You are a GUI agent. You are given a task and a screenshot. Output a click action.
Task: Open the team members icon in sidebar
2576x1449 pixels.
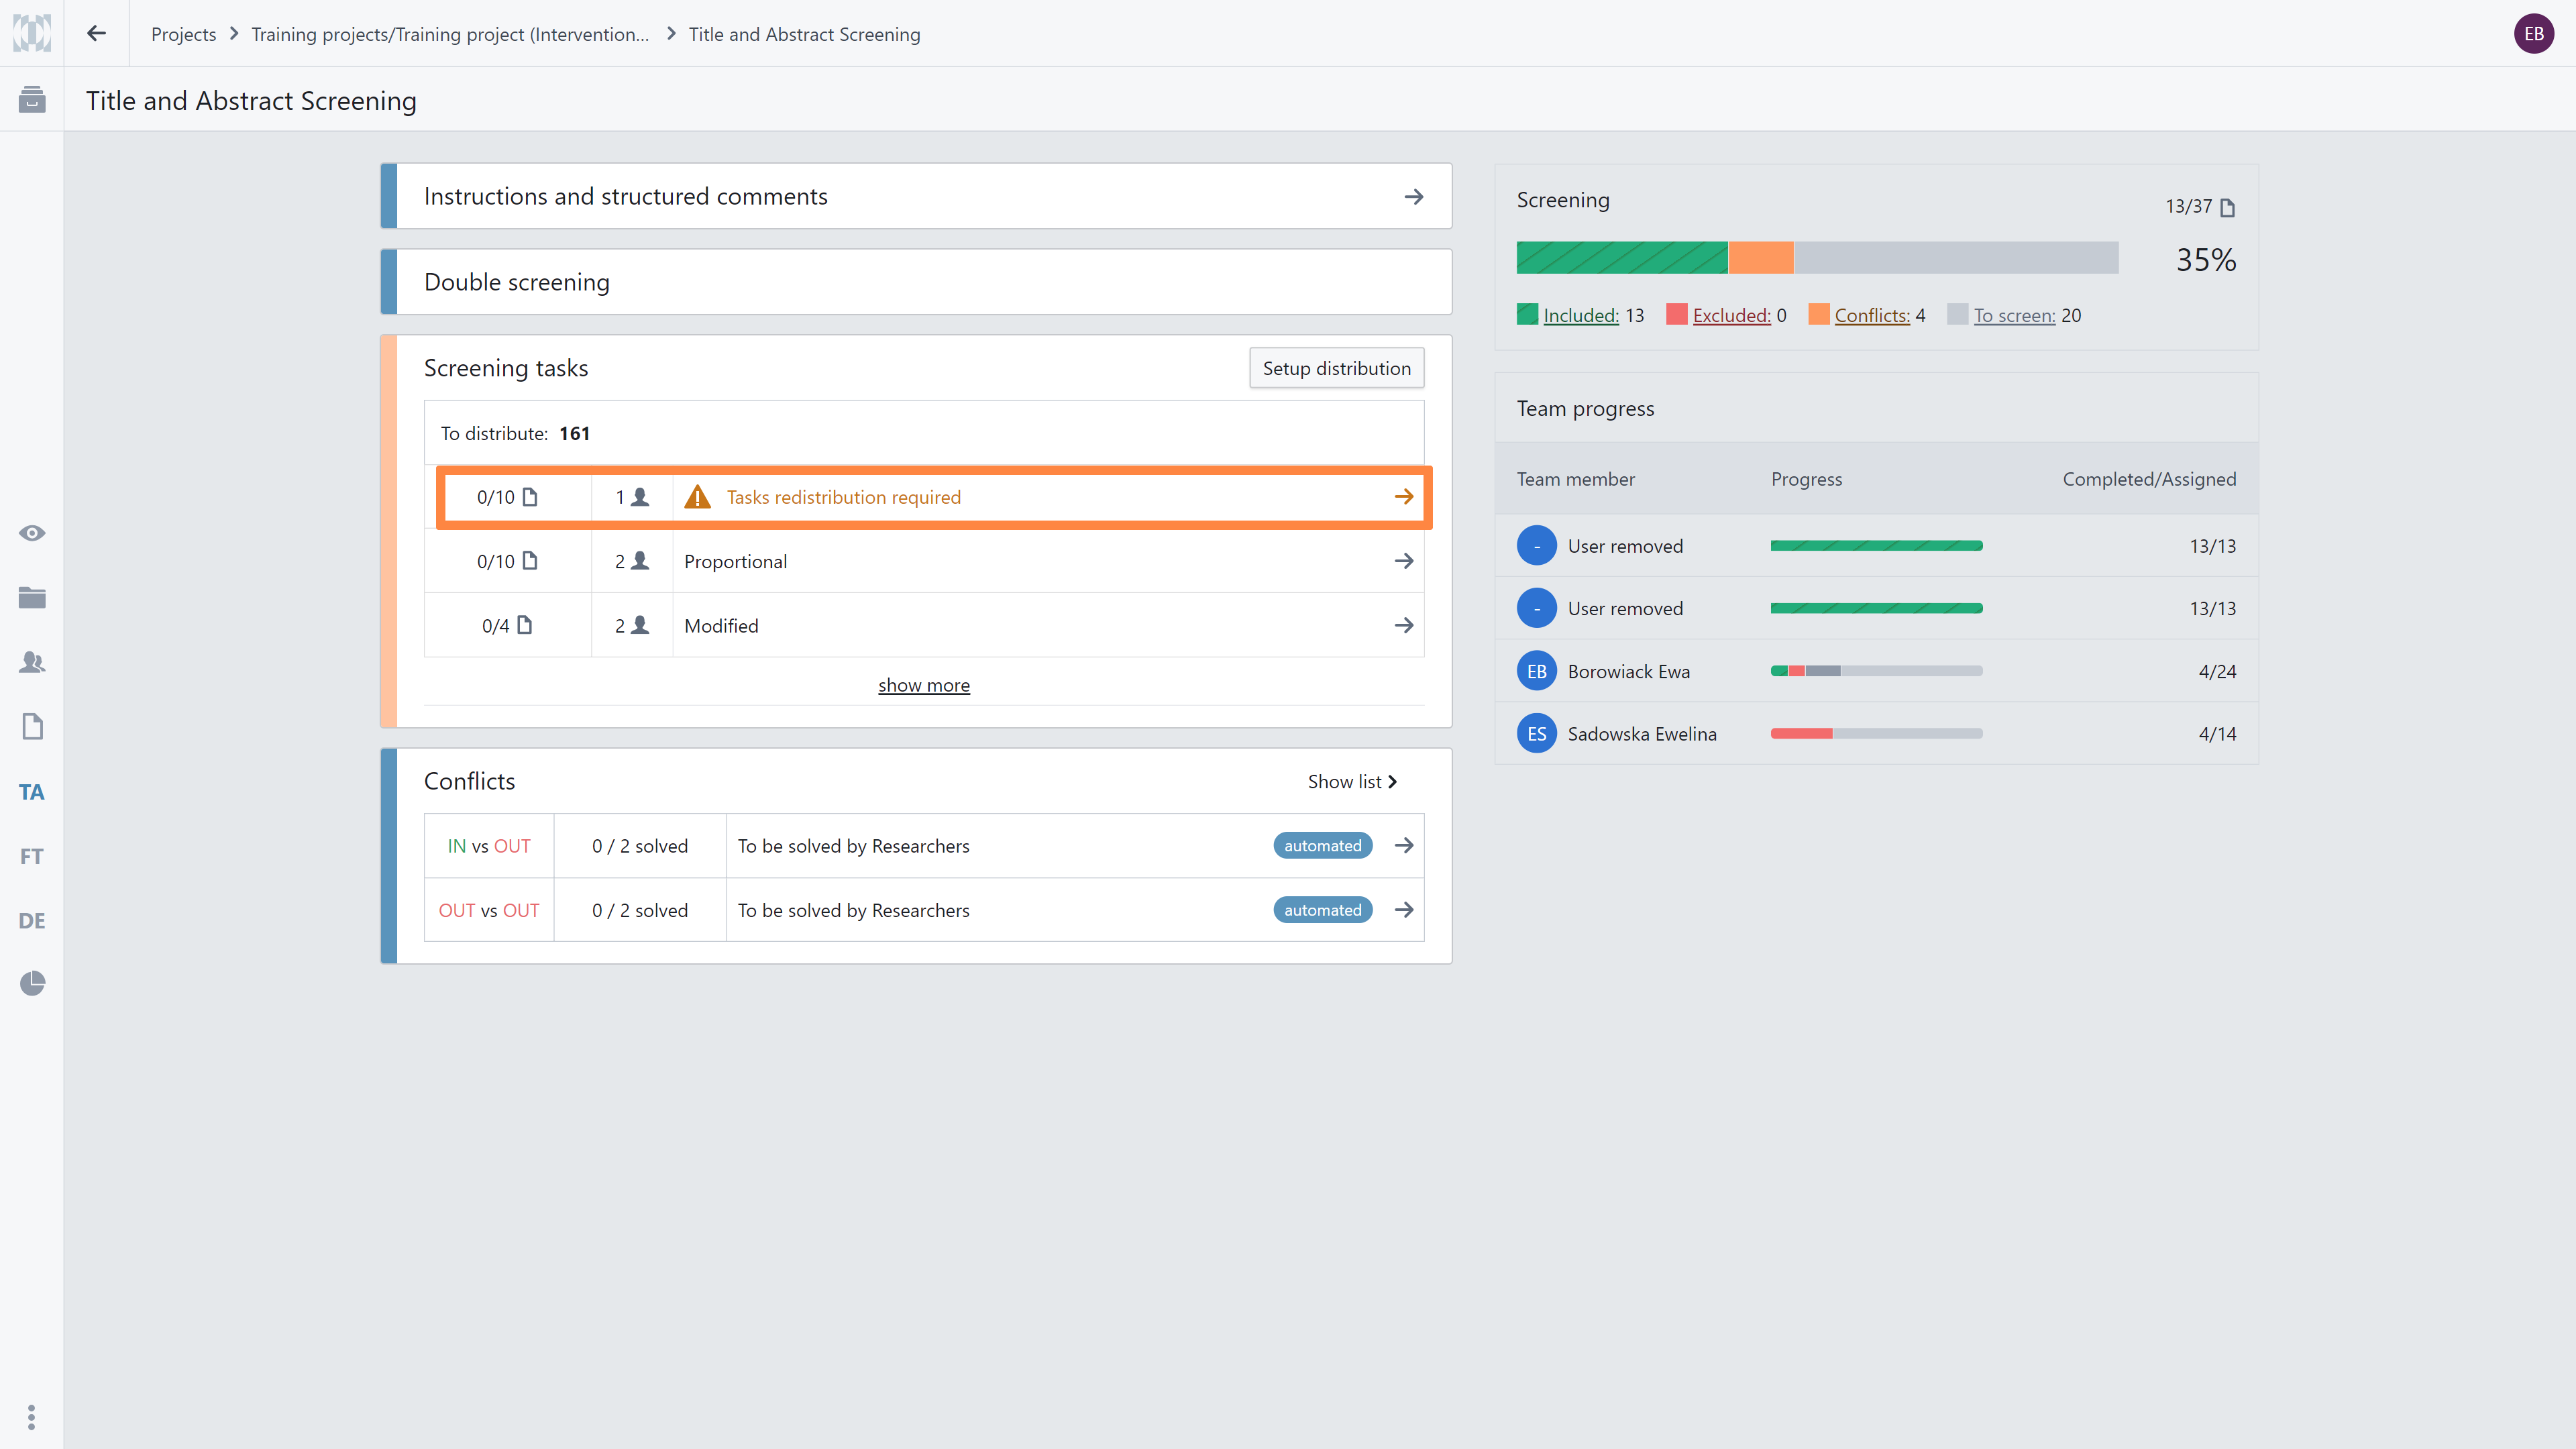[32, 662]
